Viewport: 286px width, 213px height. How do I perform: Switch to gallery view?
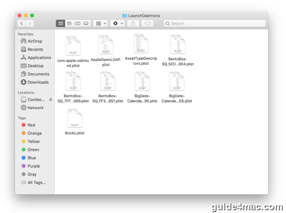click(86, 23)
